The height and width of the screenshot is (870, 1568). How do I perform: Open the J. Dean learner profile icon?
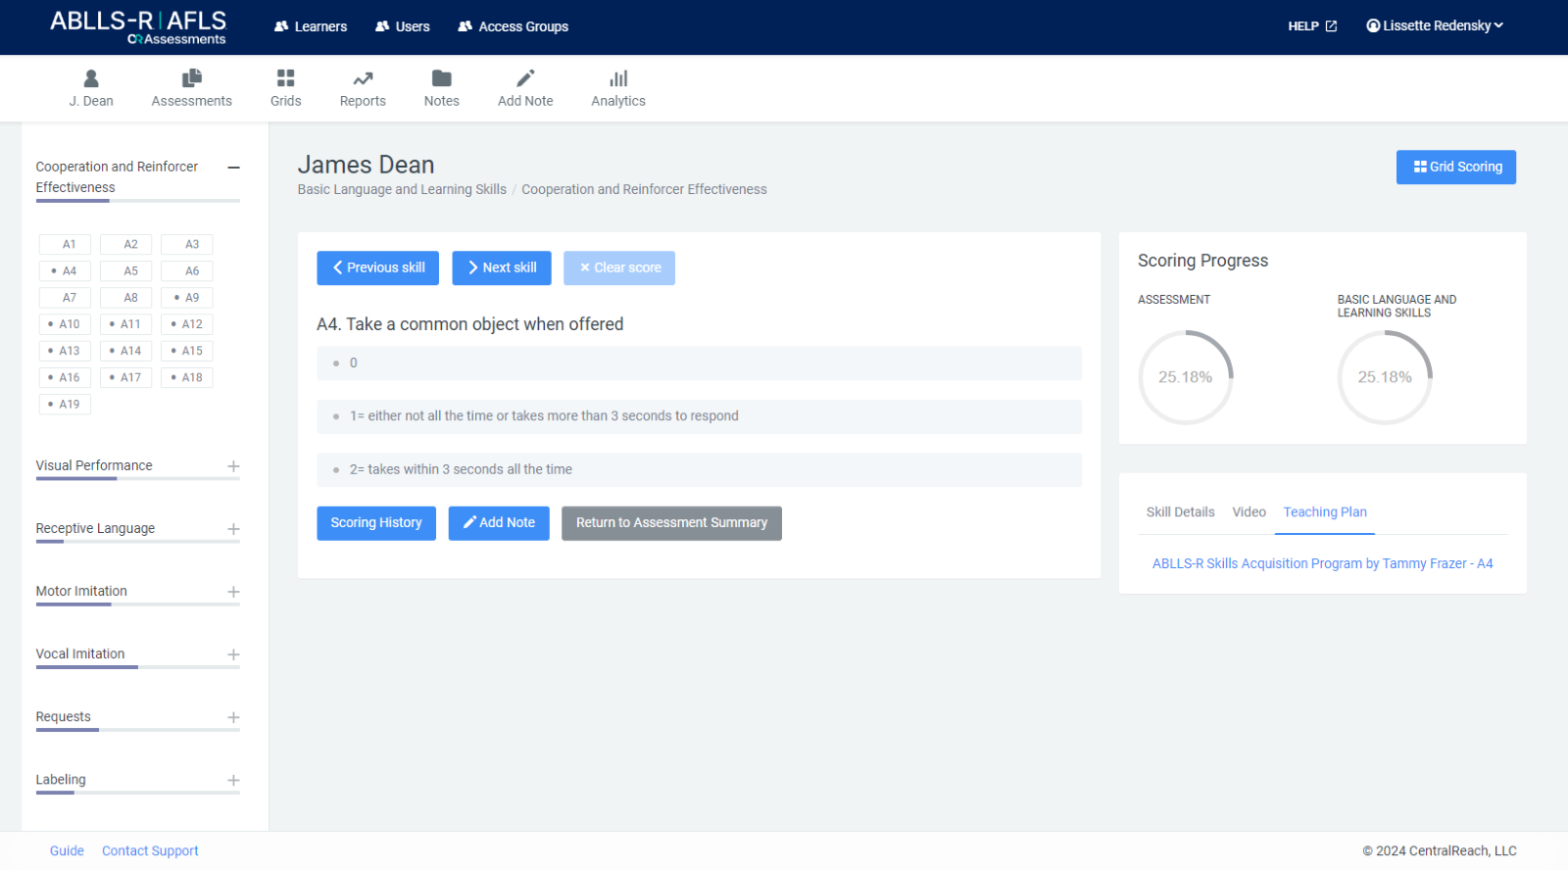[91, 78]
